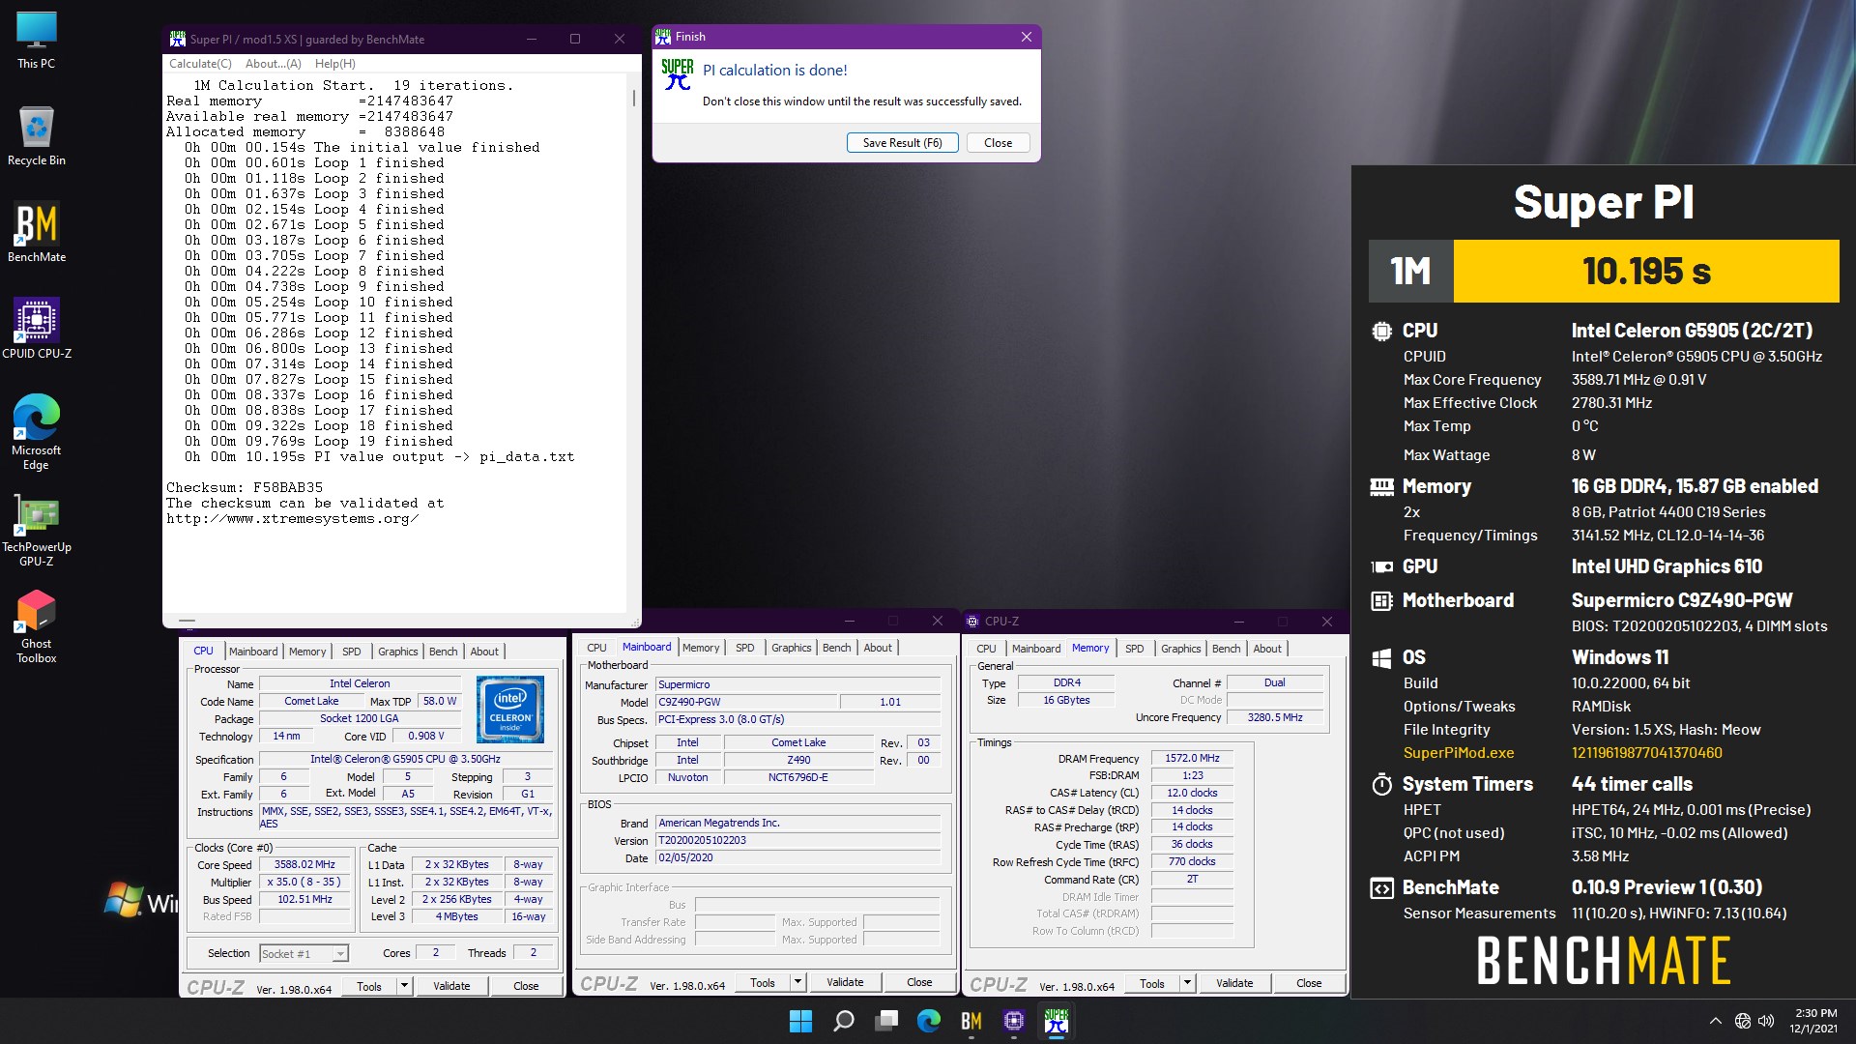Click Tools button in CPU window

(x=369, y=986)
